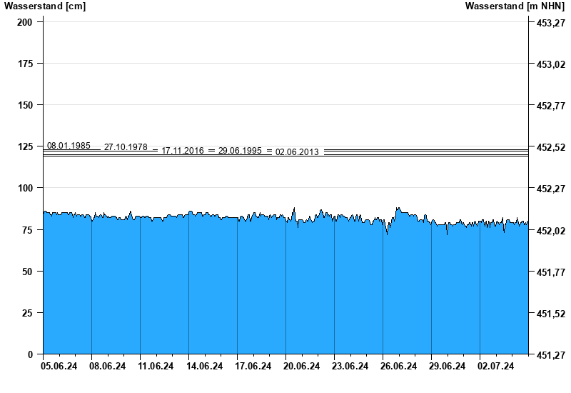571x393 pixels.
Task: Select the 452,52 value on right axis
Action: pyautogui.click(x=550, y=147)
